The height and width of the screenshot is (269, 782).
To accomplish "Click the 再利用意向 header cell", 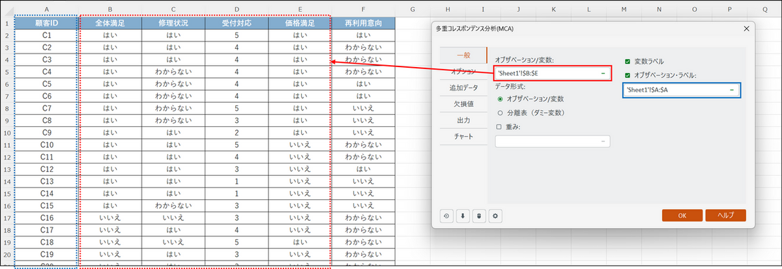I will point(363,23).
